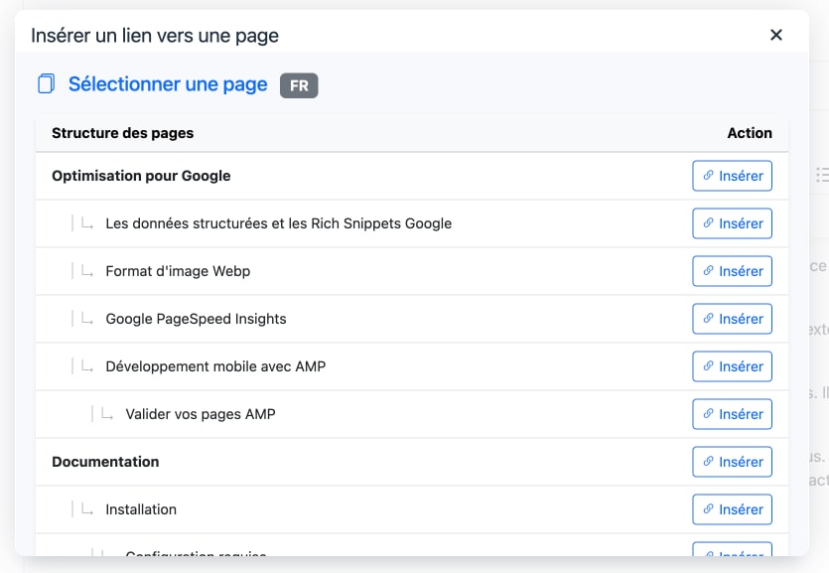Click the branch arrow before "Valider vos pages AMP"
Viewport: 829px width, 573px height.
pos(106,414)
